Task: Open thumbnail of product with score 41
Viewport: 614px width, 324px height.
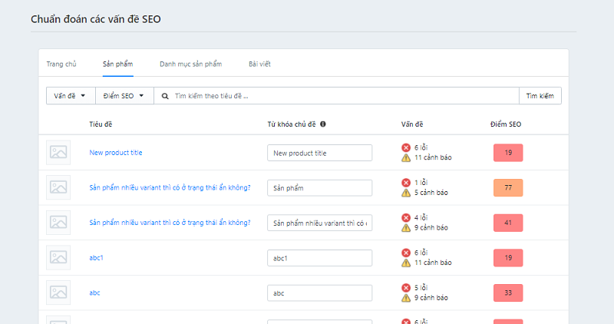Action: point(58,223)
